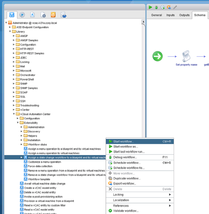Click the tree scrollbar up arrow
The width and height of the screenshot is (209, 214).
click(x=143, y=21)
